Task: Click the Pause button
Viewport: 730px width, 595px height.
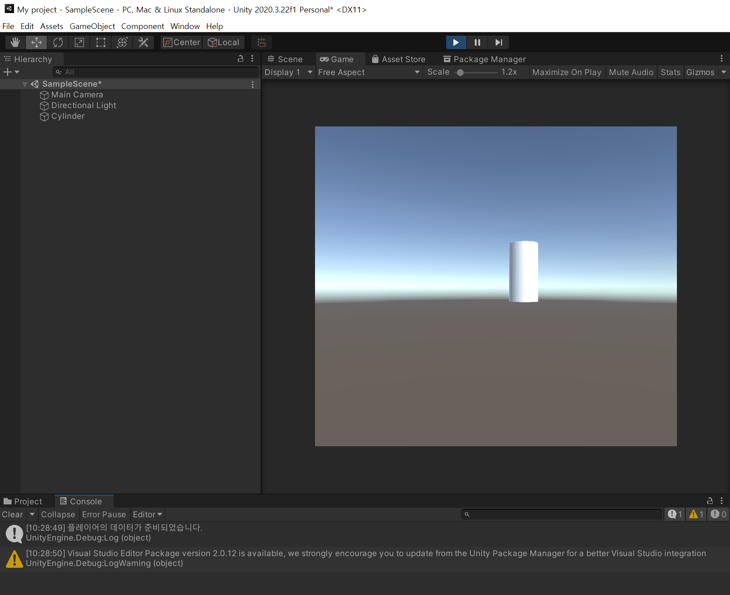Action: tap(477, 42)
